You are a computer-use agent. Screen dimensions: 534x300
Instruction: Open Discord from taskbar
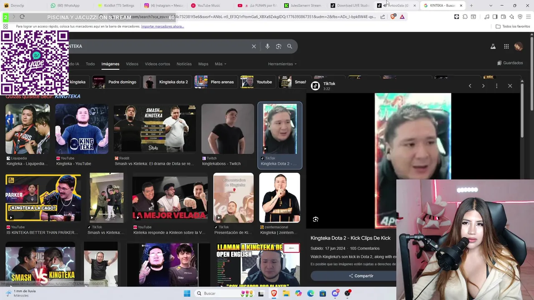335,293
